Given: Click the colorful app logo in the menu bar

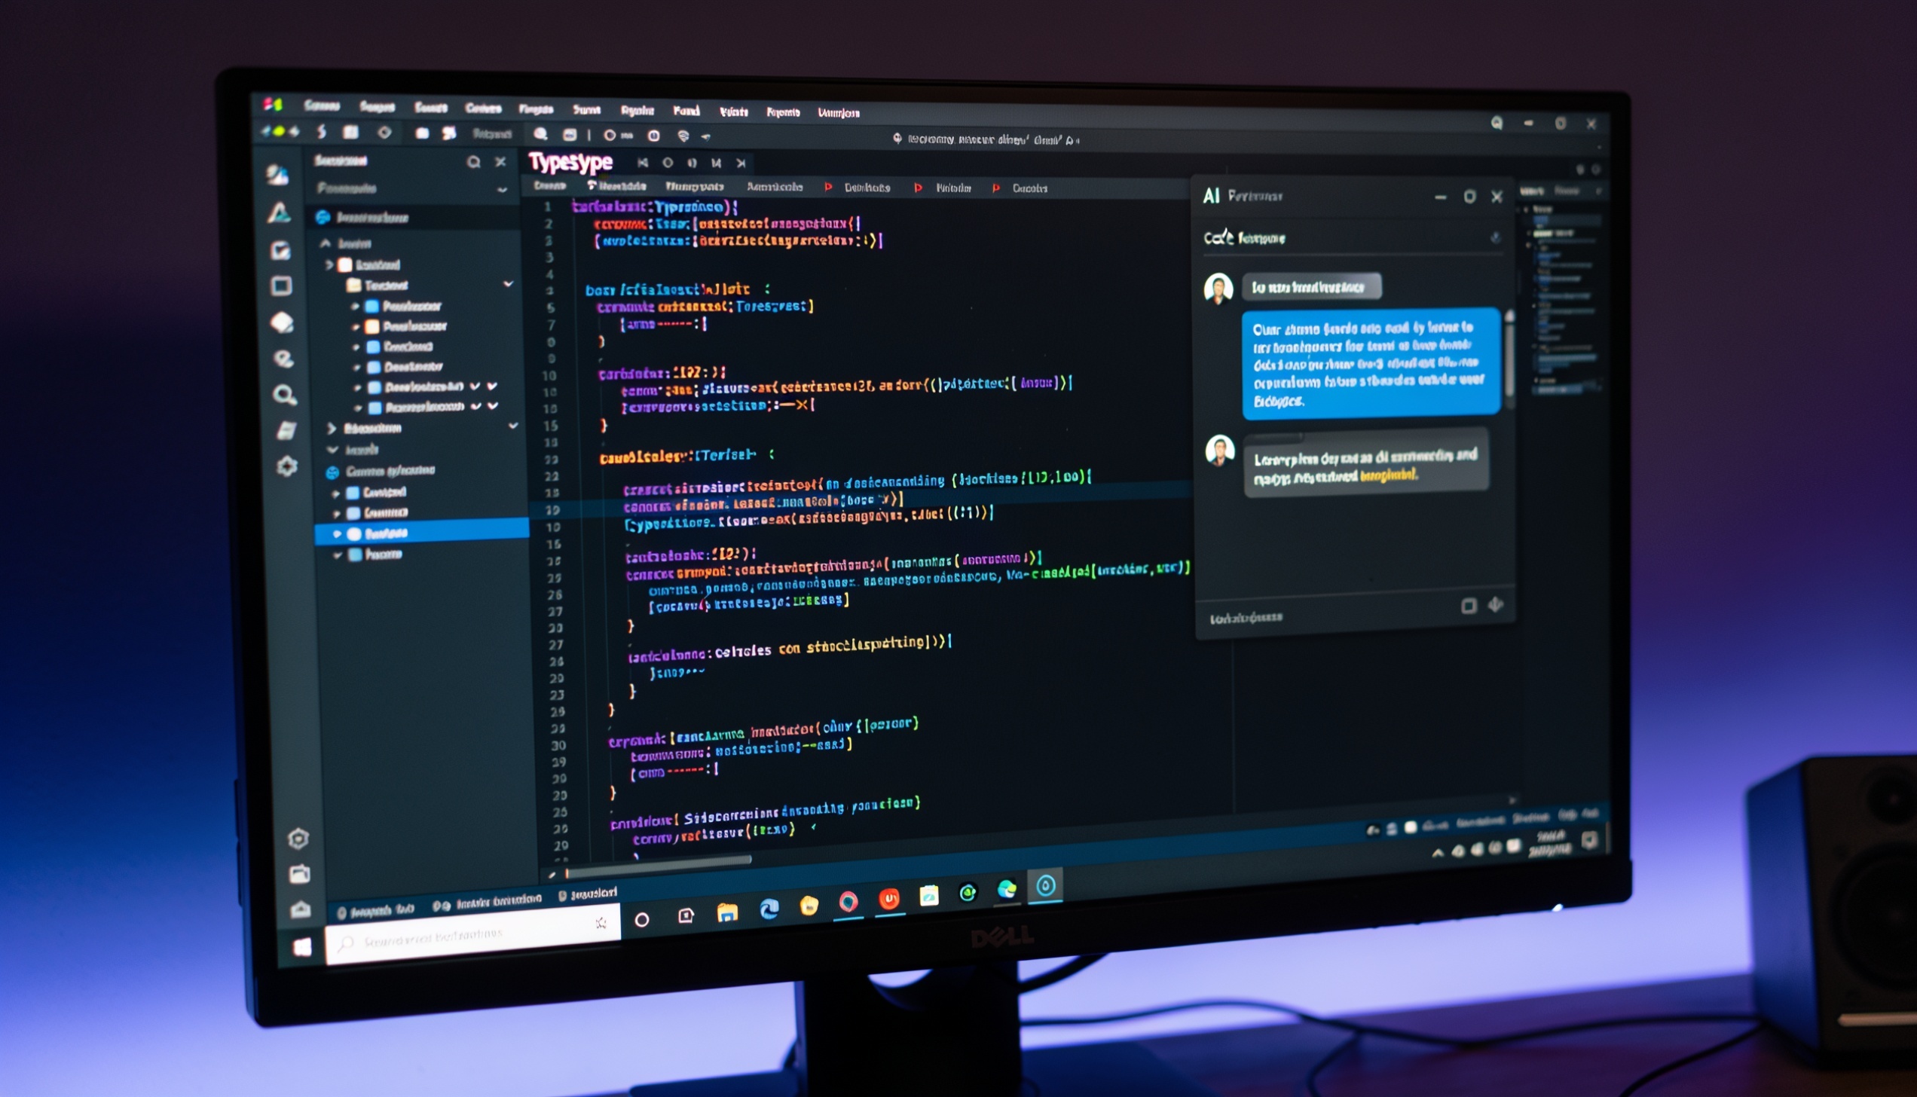Looking at the screenshot, I should coord(273,104).
